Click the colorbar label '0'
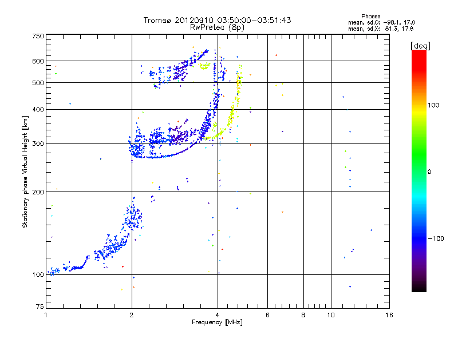The image size is (458, 343). pos(429,172)
